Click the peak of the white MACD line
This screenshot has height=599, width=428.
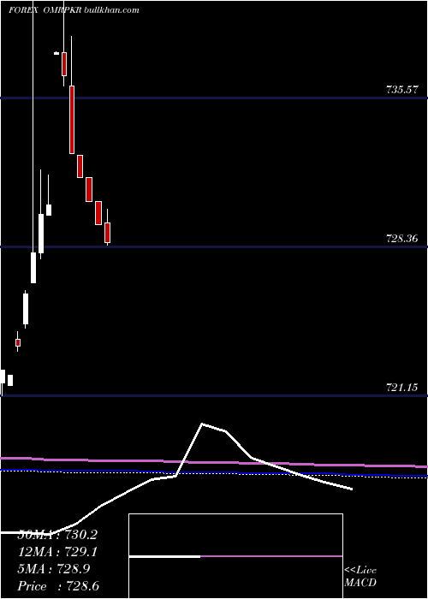click(202, 424)
